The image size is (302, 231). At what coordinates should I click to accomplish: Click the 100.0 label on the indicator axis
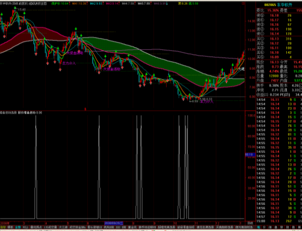point(251,116)
